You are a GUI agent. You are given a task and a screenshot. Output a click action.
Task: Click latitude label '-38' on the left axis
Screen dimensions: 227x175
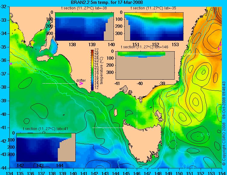click(3, 87)
